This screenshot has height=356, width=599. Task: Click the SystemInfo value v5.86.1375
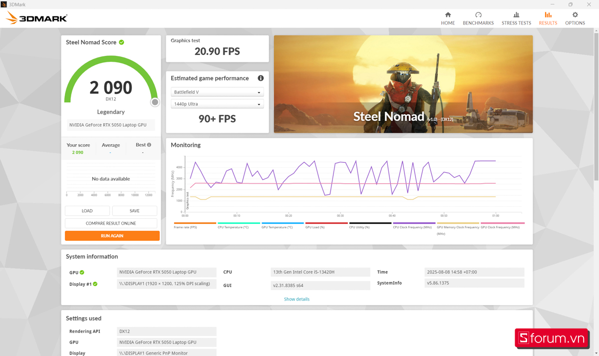click(474, 283)
